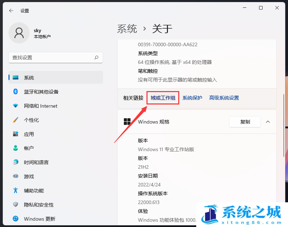
Task: Open Windows Update from the sidebar
Action: pyautogui.click(x=39, y=219)
